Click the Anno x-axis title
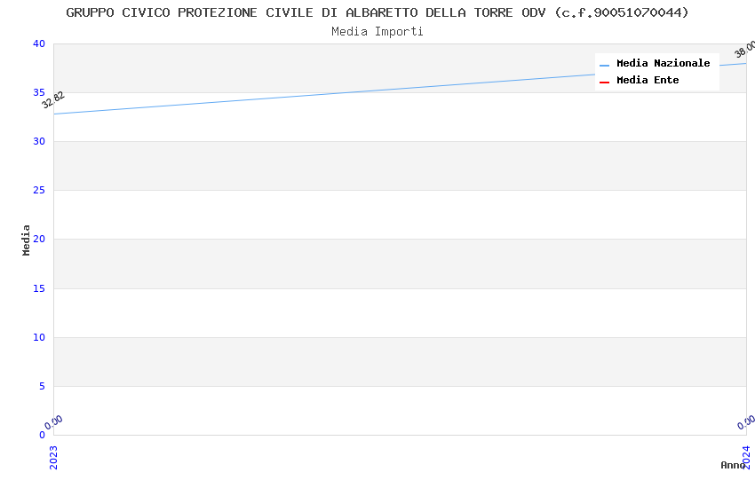 [732, 465]
